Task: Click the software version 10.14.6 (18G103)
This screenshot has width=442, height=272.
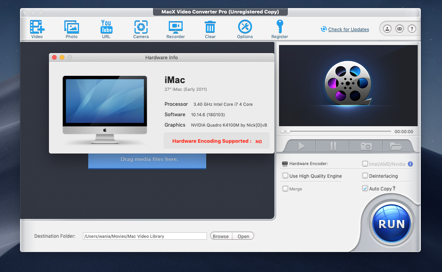Action: [x=208, y=115]
